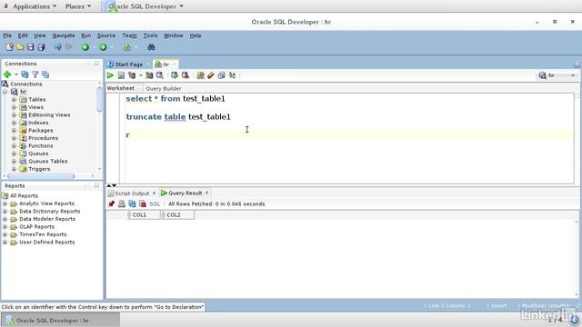Viewport: 582px width, 327px height.
Task: Select the Query Result tab
Action: tap(186, 193)
